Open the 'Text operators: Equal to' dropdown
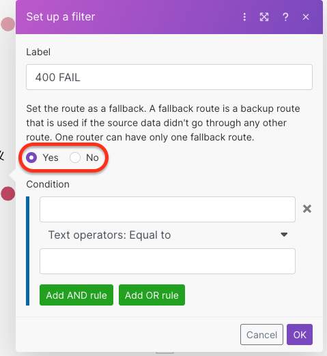Image resolution: width=327 pixels, height=356 pixels. (x=167, y=235)
